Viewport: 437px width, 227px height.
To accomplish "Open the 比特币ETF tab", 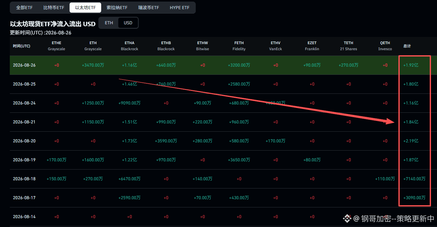I will coord(53,8).
